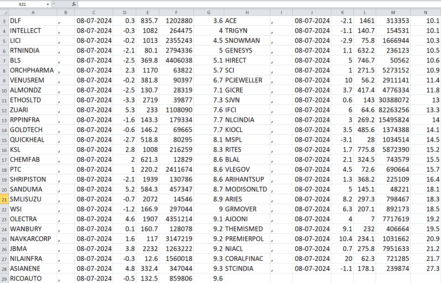Click the Name Box showing X21
Viewport: 441px width, 283px height.
pos(23,4)
